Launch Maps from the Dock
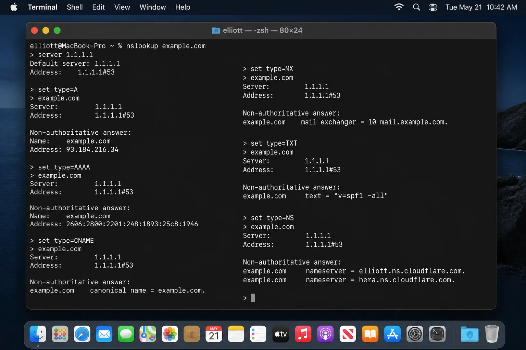Viewport: 526px width, 350px height. [148, 334]
